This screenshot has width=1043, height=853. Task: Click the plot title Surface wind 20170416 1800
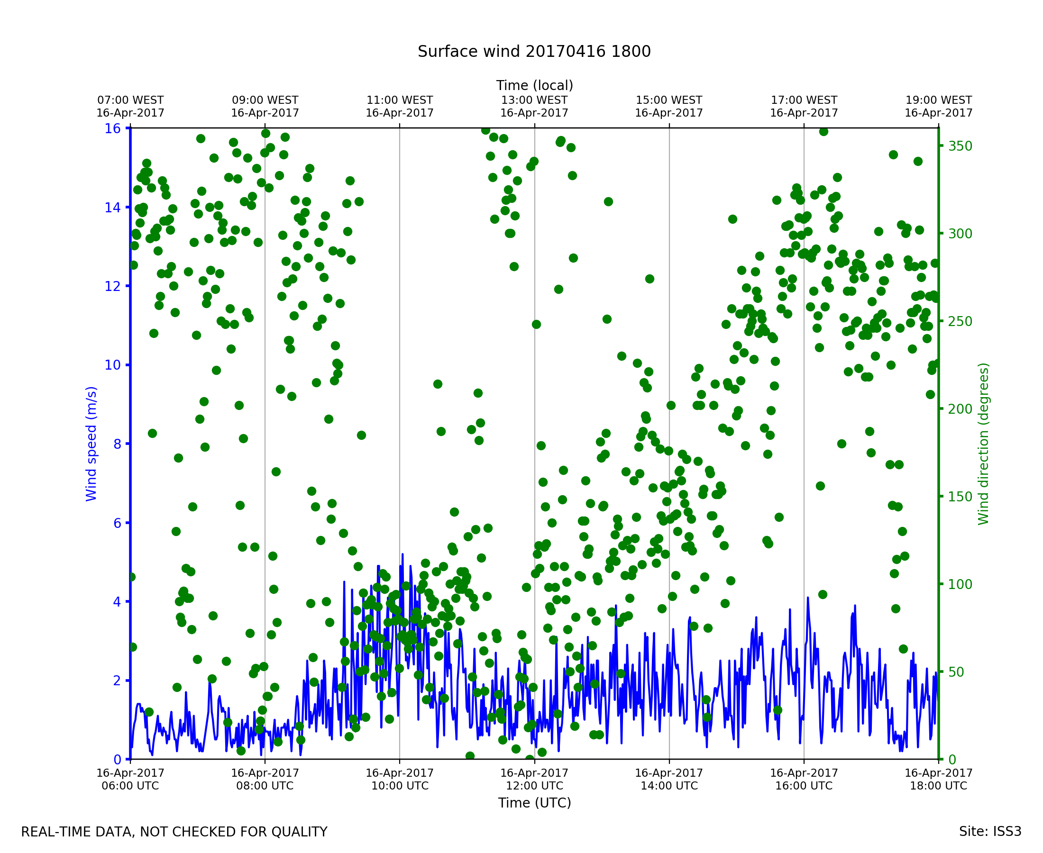pyautogui.click(x=534, y=52)
